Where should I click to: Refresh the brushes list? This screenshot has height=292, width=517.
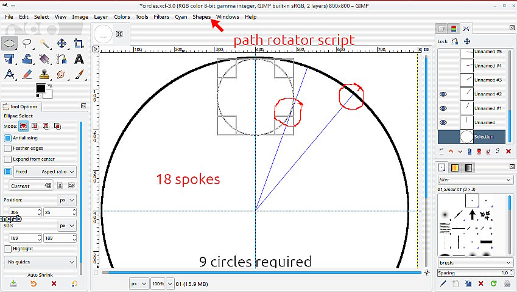point(494,283)
